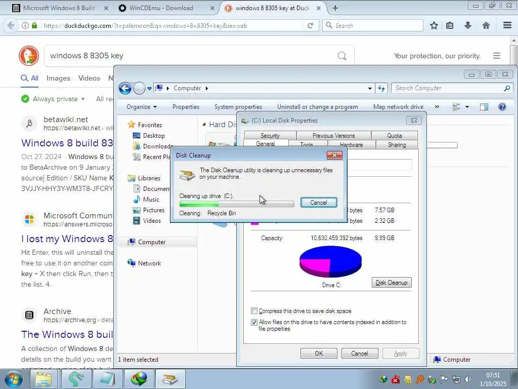Open a new browser tab with plus
This screenshot has height=389, width=518.
tap(335, 8)
